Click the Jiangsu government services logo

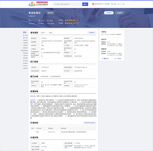pyautogui.click(x=38, y=4)
